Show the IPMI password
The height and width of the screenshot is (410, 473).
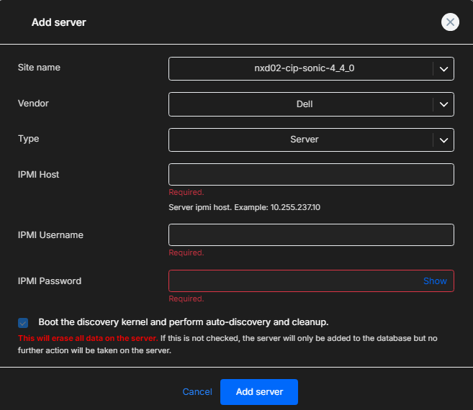point(435,281)
